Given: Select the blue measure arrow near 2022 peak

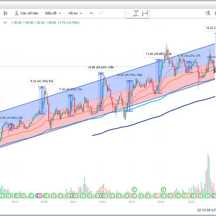Looking at the screenshot, I should pos(101,91).
